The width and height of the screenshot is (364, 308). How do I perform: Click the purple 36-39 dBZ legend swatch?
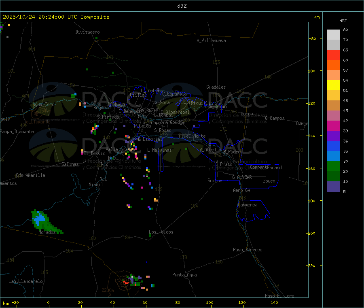tap(333, 136)
